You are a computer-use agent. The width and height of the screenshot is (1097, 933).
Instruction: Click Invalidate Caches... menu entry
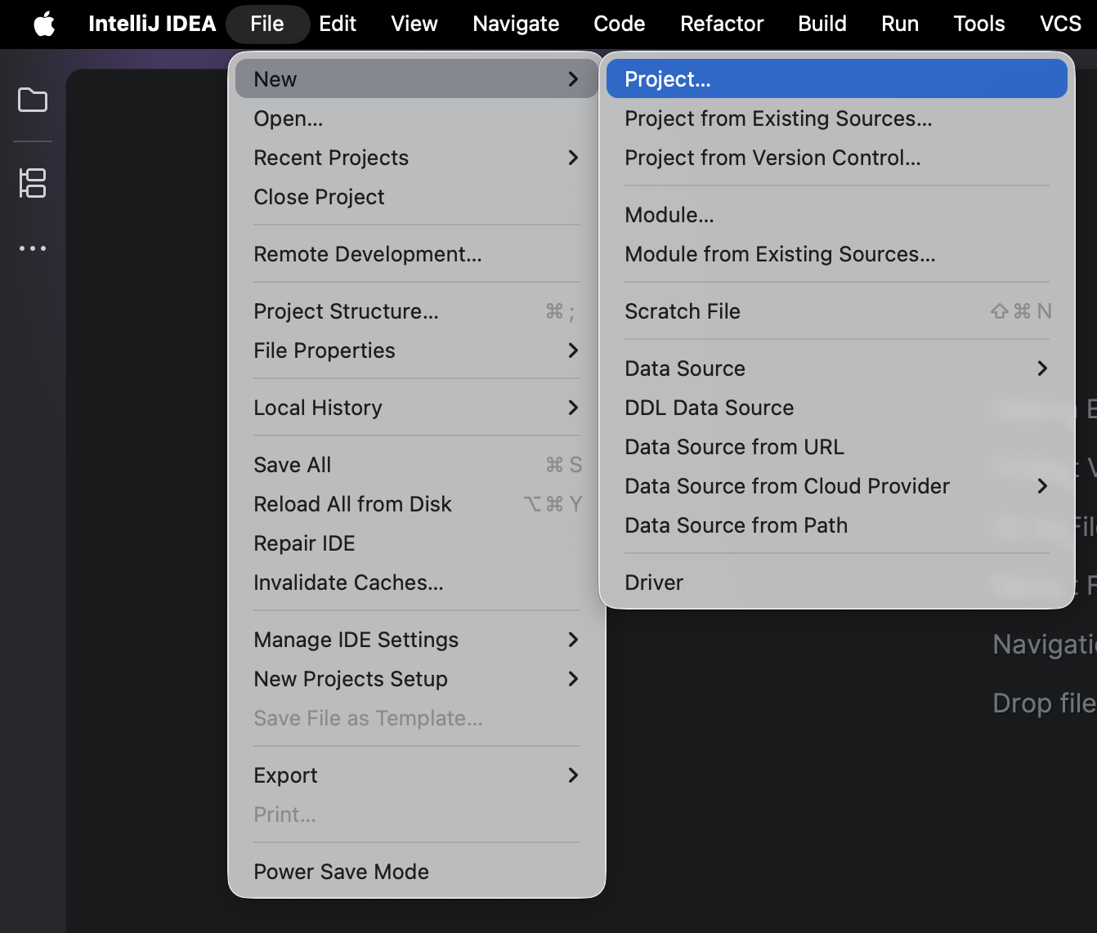point(348,583)
